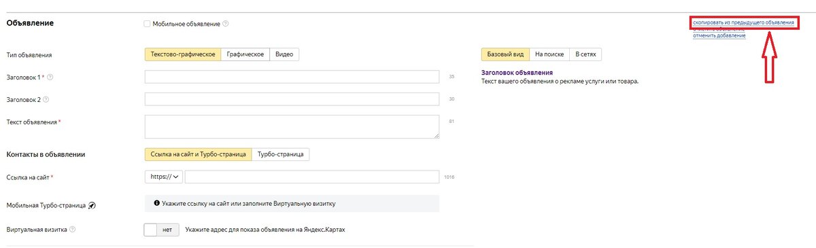Switch preview to На поиске
The height and width of the screenshot is (248, 816).
tap(549, 54)
